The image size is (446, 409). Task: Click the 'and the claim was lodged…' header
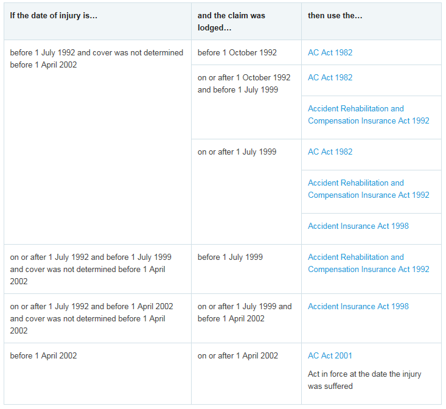pos(231,22)
